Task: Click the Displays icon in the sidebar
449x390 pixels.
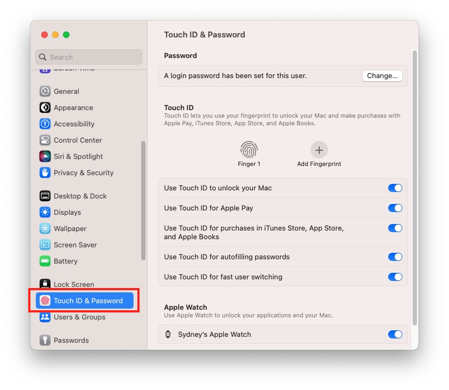Action: coord(45,212)
